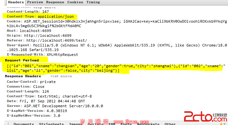Collapse the Request Payload section
Image resolution: width=228 pixels, height=125 pixels.
click(x=22, y=60)
